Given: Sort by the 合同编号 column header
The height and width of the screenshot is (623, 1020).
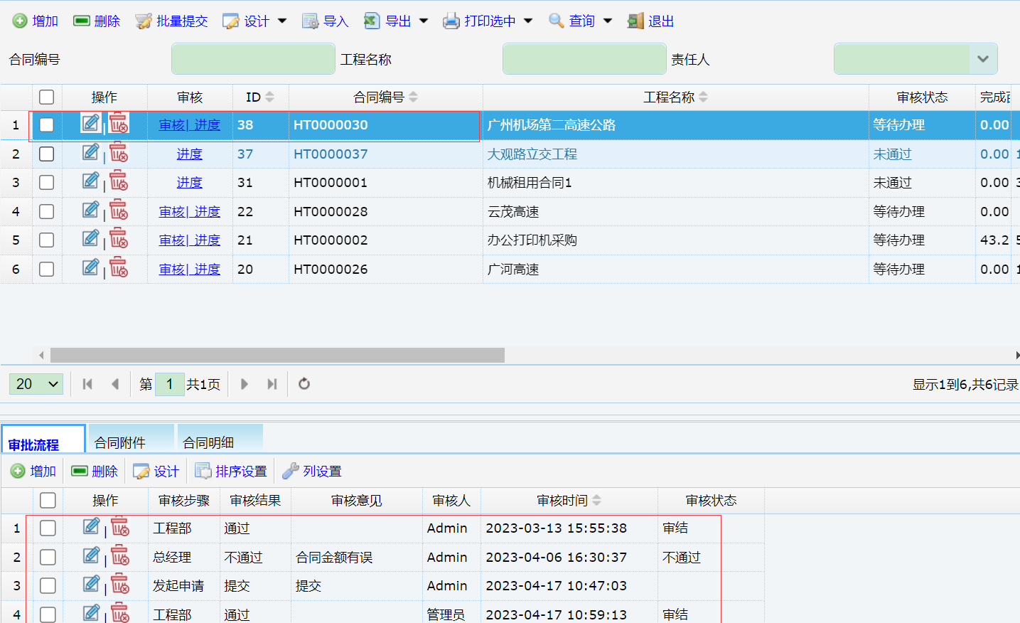Looking at the screenshot, I should coord(386,97).
